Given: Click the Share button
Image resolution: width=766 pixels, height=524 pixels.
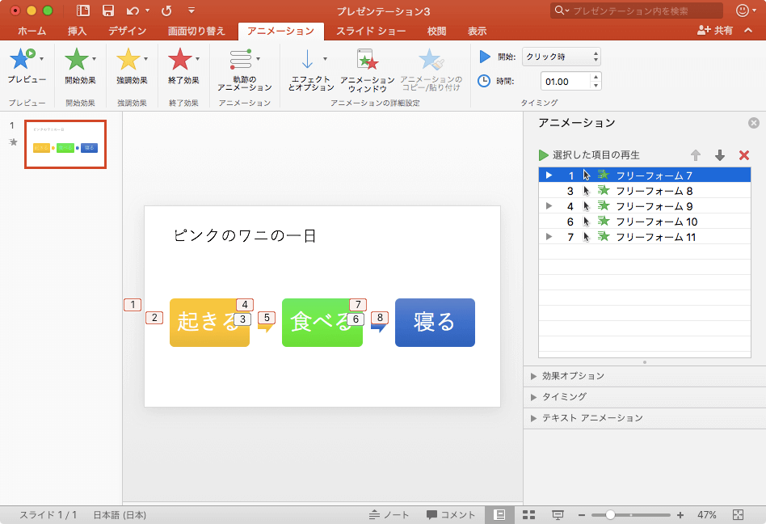Looking at the screenshot, I should (715, 30).
